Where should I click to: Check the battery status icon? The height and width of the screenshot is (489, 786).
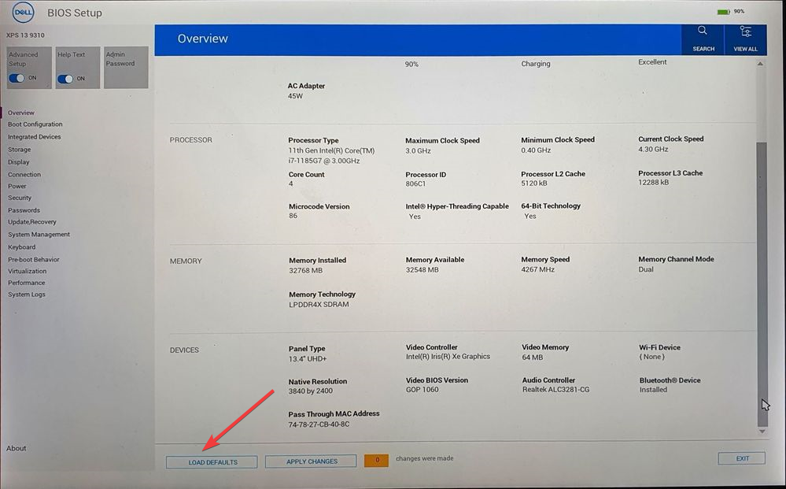pos(723,12)
